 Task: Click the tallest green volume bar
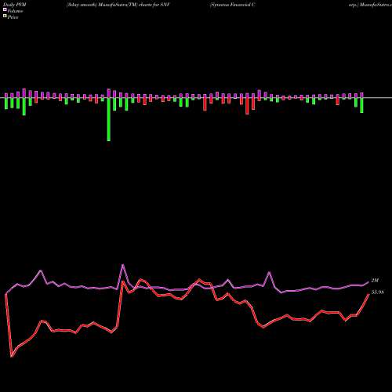pos(109,119)
